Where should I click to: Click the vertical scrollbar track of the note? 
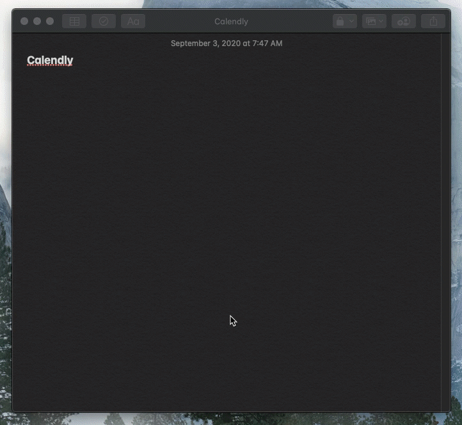tap(445, 222)
